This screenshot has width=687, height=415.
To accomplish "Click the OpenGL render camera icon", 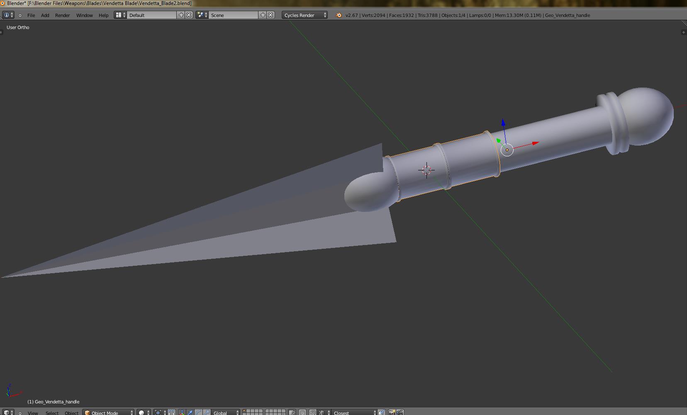I will click(392, 413).
